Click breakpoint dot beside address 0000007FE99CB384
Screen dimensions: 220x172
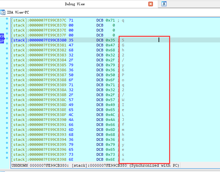[7, 58]
